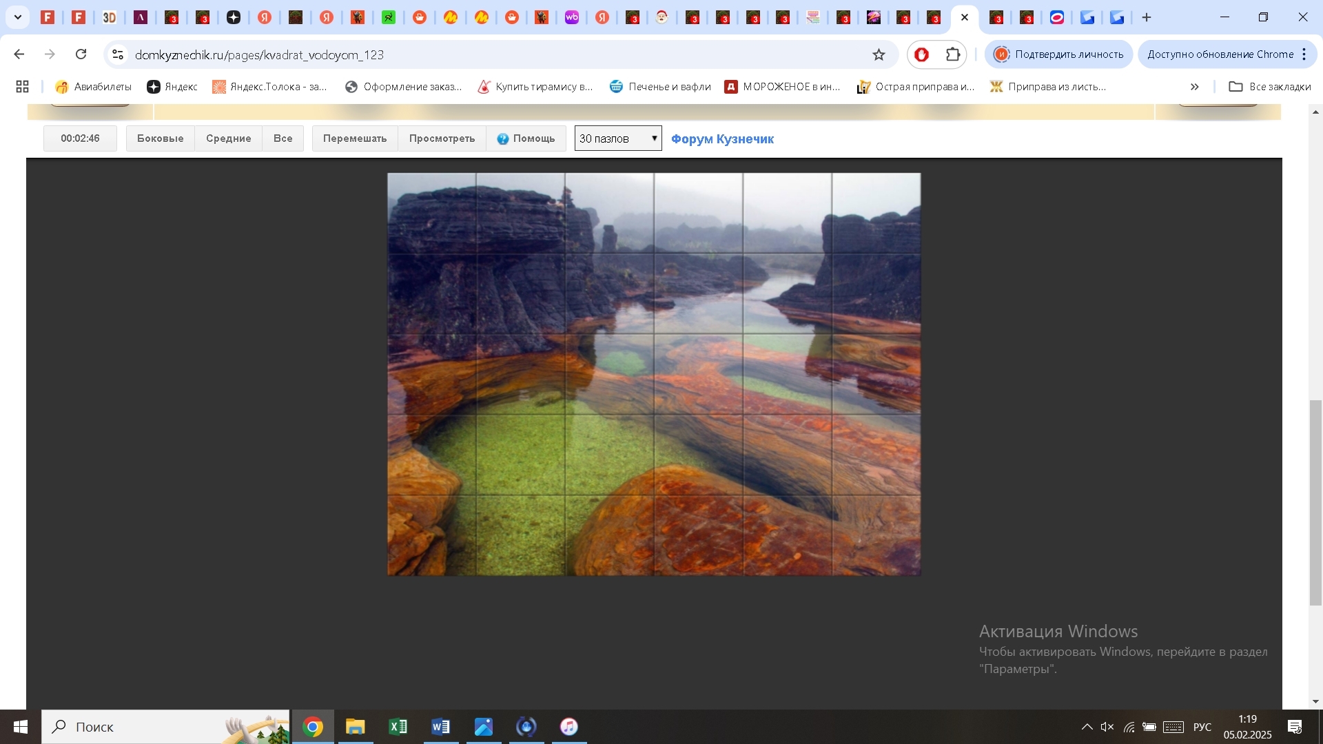The width and height of the screenshot is (1323, 744).
Task: Open File Explorer from the taskbar
Action: point(356,727)
